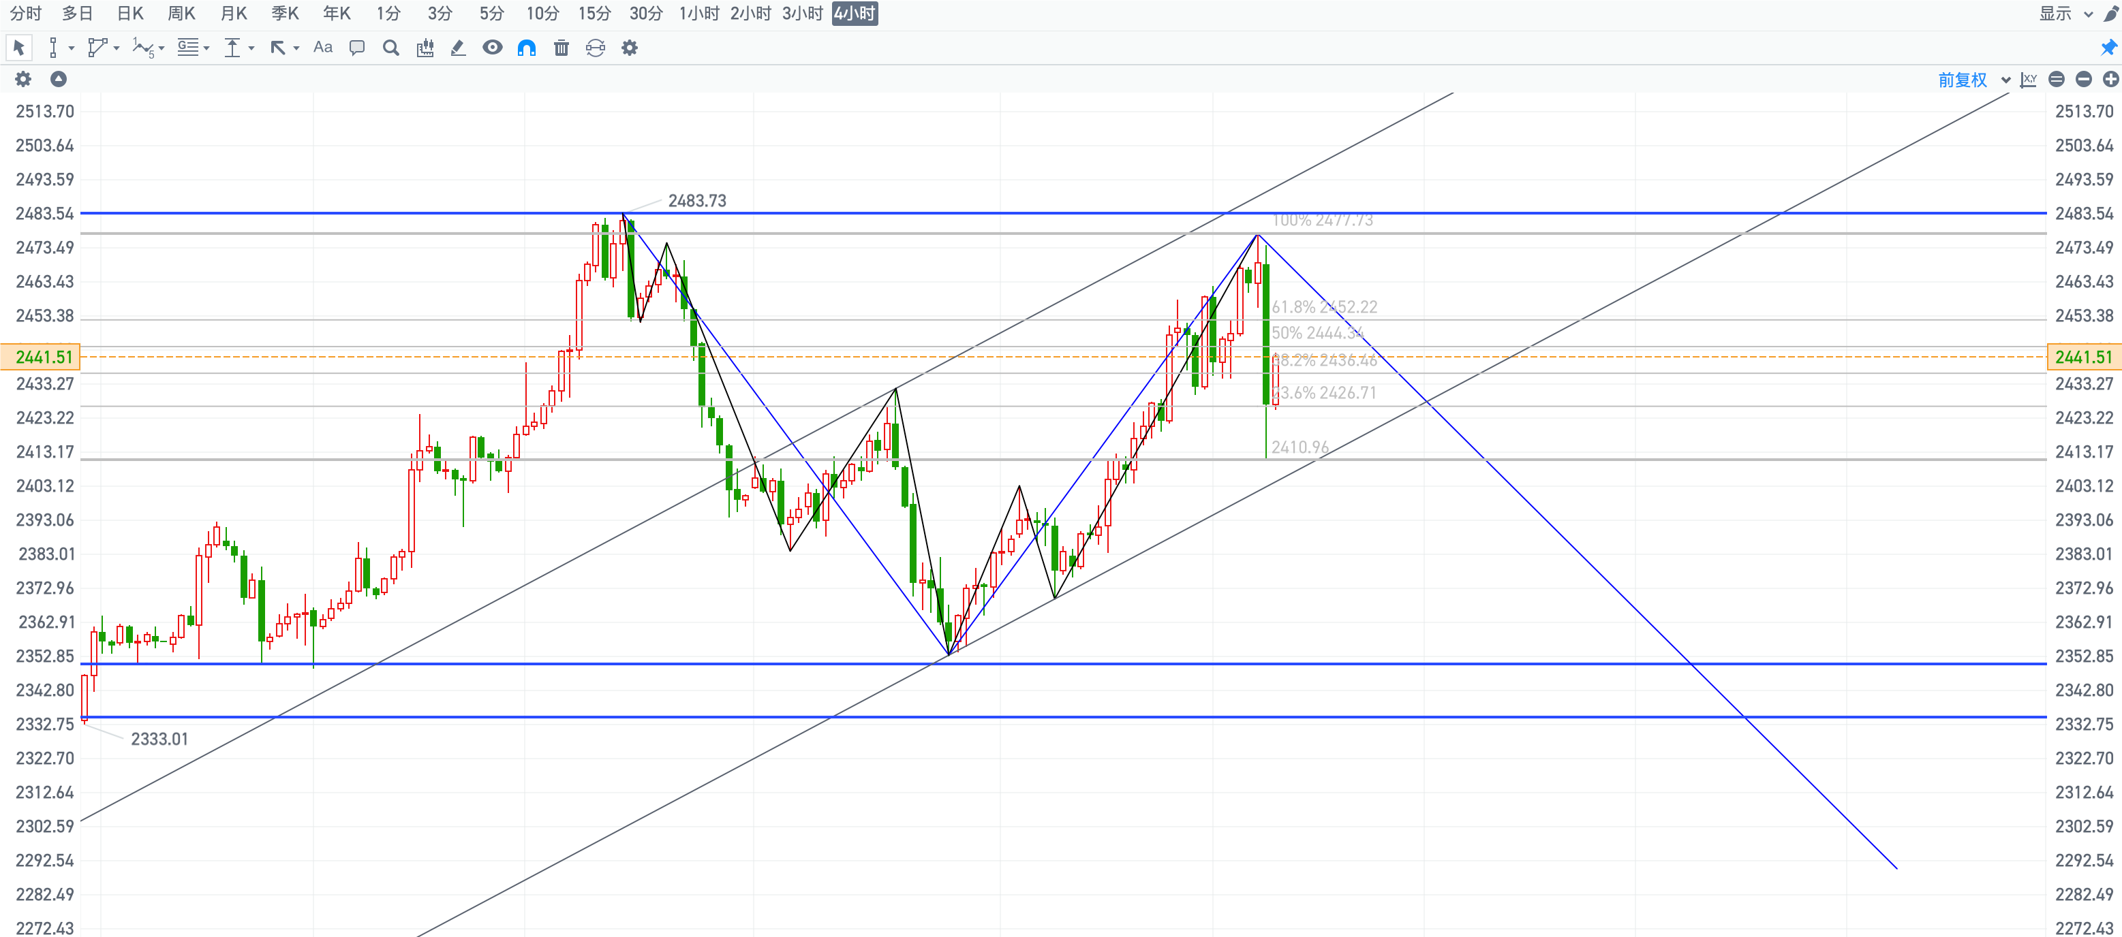Switch to the 月K monthly candlestick tab
The width and height of the screenshot is (2122, 937).
pos(234,13)
